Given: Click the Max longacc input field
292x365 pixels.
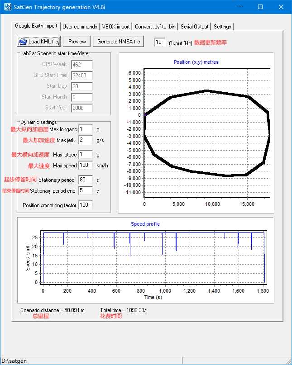Looking at the screenshot, I should click(x=86, y=129).
